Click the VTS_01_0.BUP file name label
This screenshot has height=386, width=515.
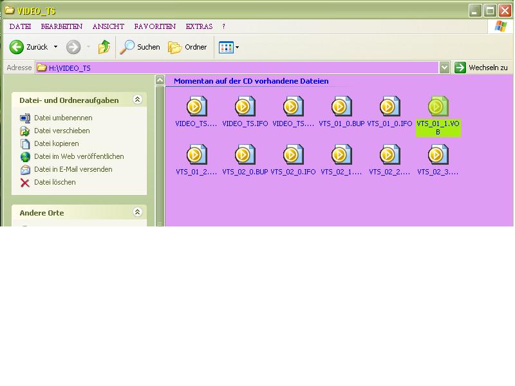342,124
